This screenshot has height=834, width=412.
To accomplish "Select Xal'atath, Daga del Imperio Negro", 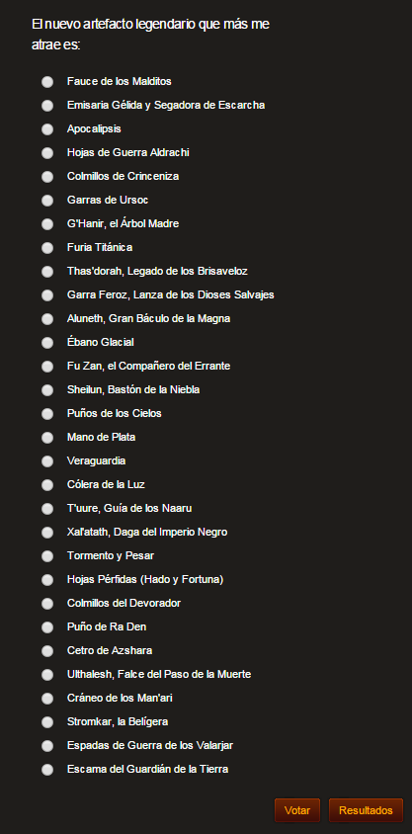I will click(47, 533).
